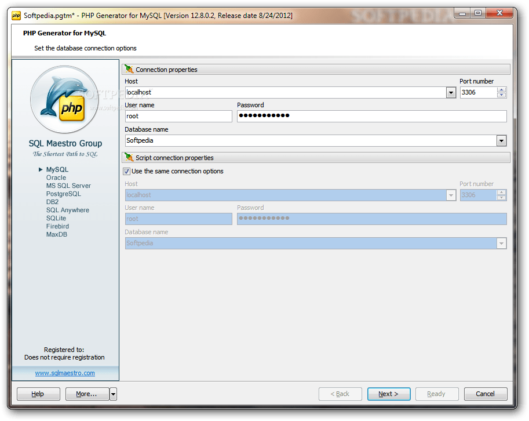This screenshot has height=421, width=529.
Task: Click the PHP app icon in title bar
Action: [x=16, y=16]
